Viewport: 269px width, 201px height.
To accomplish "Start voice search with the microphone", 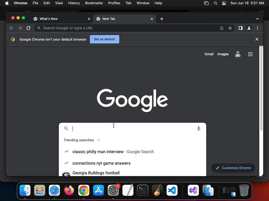I will [199, 129].
